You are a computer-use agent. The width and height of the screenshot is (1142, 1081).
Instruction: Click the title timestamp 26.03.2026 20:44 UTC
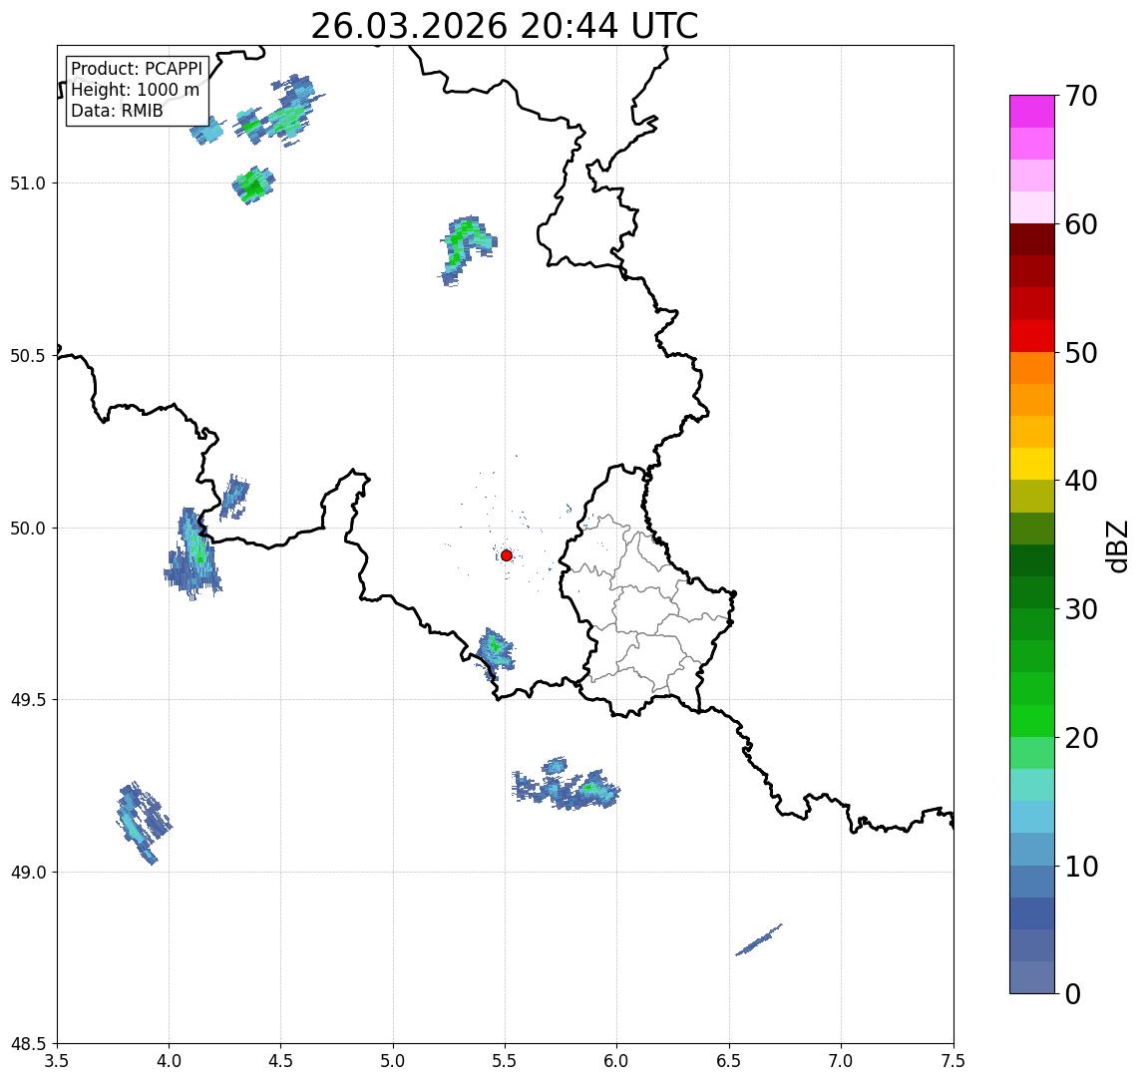pyautogui.click(x=504, y=26)
